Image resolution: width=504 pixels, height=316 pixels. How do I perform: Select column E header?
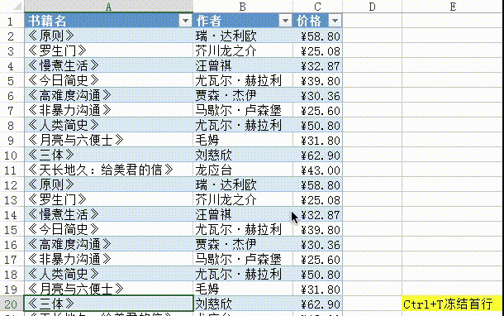point(453,7)
